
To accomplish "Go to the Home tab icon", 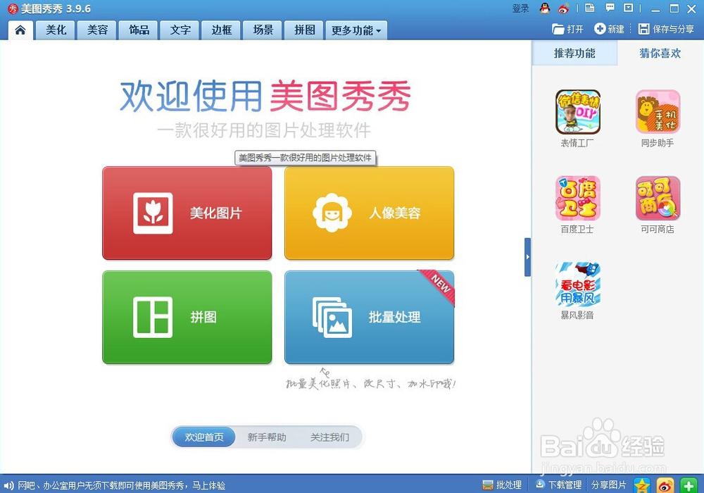I will [x=20, y=30].
